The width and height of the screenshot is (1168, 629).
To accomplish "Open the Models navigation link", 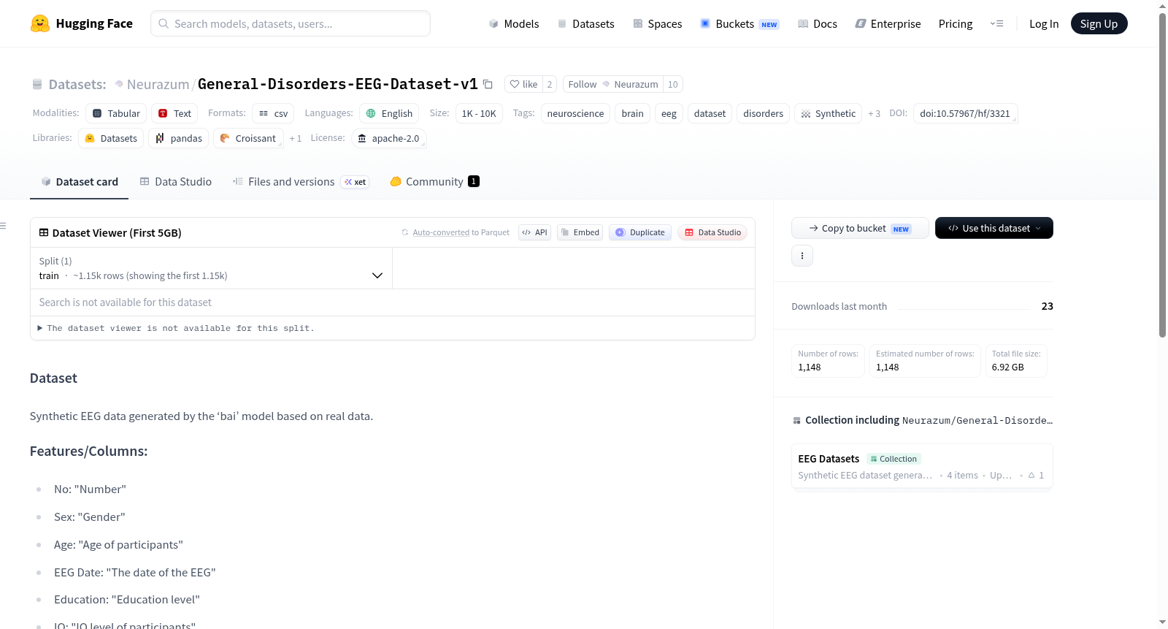I will 514,23.
